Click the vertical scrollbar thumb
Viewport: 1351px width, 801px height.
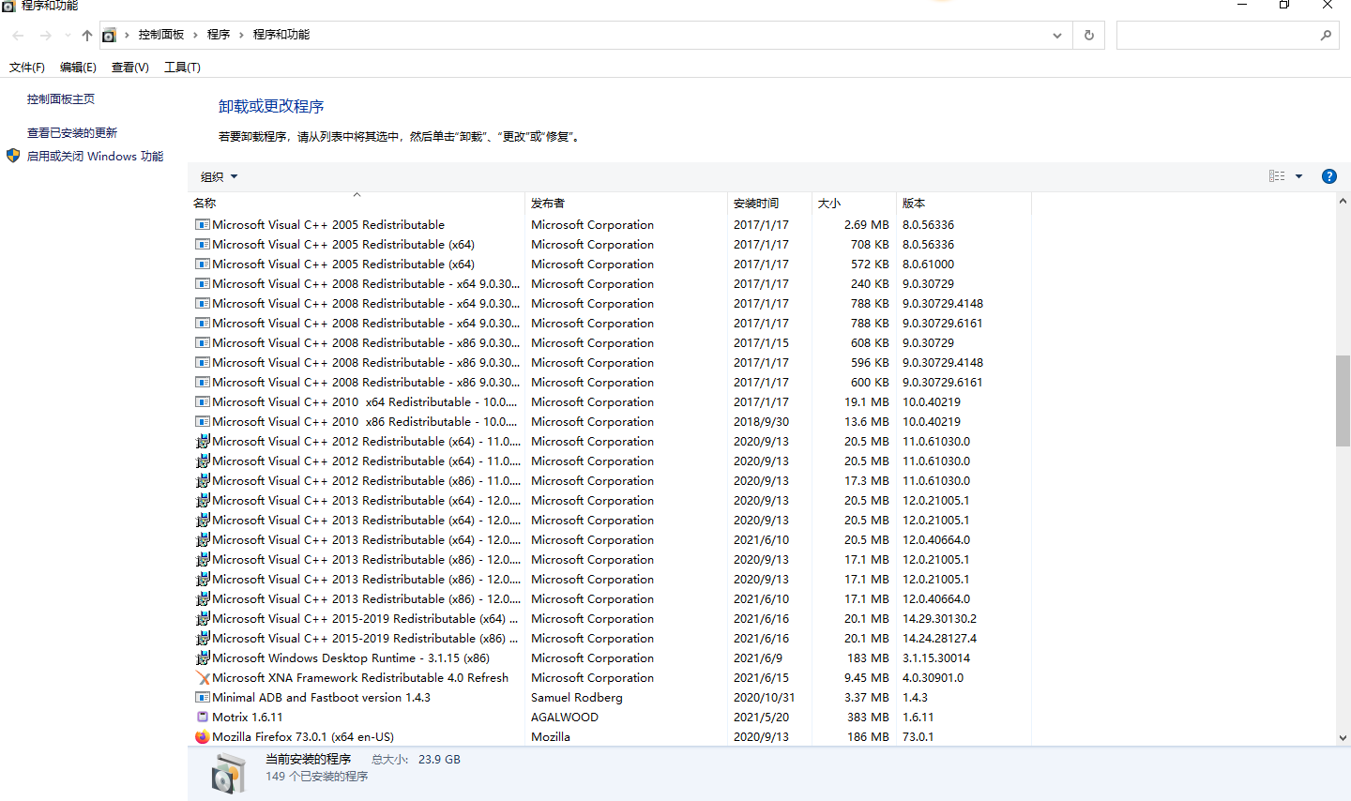1343,400
